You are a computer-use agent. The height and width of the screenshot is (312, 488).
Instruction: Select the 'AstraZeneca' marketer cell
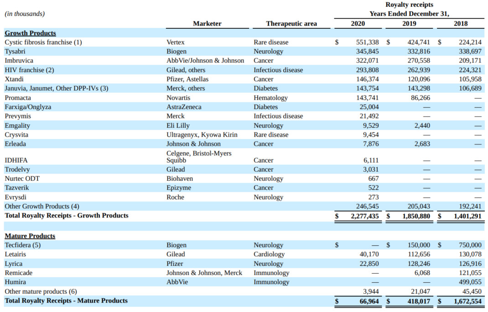tap(184, 107)
